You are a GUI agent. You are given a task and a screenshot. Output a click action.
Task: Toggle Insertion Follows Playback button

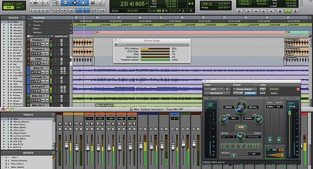click(x=102, y=10)
